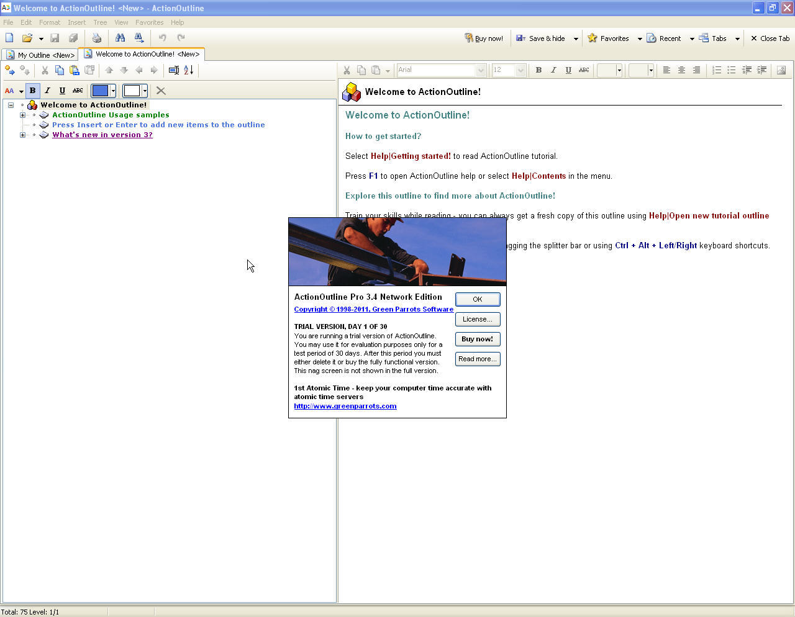Viewport: 795px width, 617px height.
Task: Cut the selected tree item
Action: click(45, 70)
